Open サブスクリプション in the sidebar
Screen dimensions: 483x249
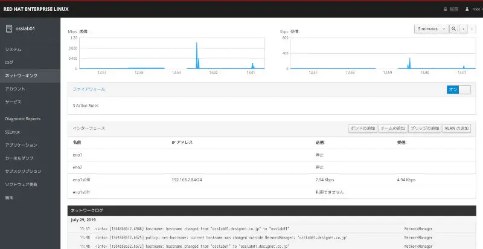click(x=23, y=172)
